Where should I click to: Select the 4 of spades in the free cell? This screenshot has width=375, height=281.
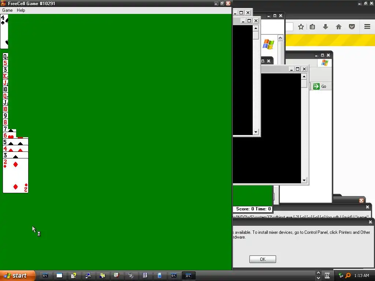tap(4, 31)
